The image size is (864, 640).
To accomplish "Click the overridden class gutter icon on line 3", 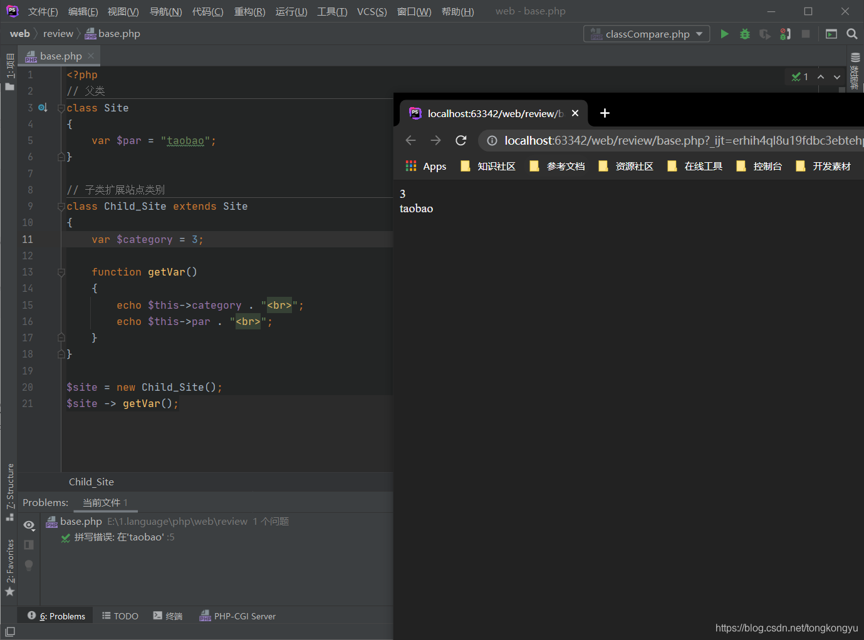I will (43, 108).
